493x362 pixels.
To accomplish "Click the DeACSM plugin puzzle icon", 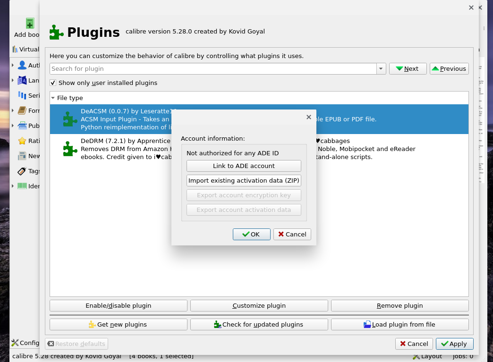I will tap(70, 119).
